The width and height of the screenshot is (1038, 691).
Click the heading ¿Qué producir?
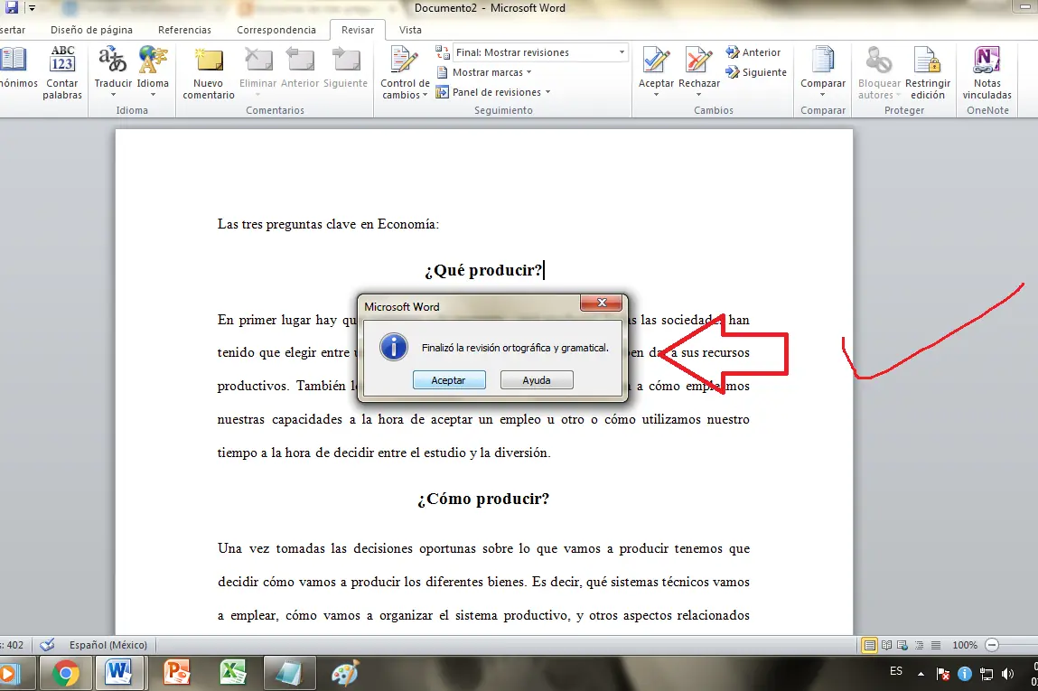484,270
